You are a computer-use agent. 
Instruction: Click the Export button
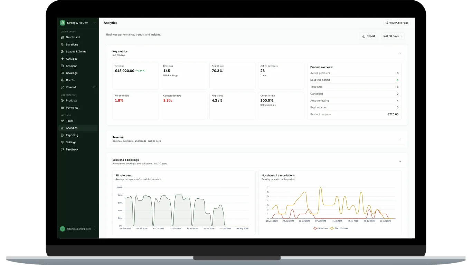pos(369,36)
